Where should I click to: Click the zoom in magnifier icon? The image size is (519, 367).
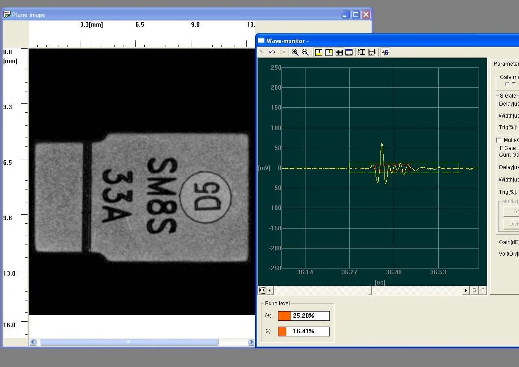click(295, 52)
